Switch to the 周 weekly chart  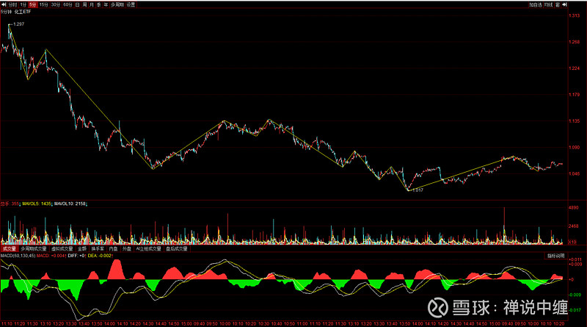click(84, 4)
